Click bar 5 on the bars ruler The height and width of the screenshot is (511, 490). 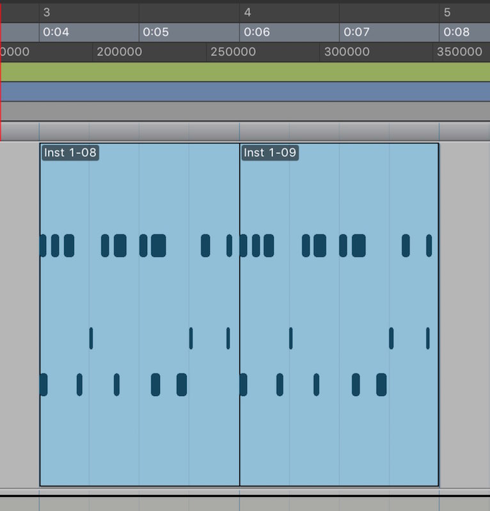(447, 12)
